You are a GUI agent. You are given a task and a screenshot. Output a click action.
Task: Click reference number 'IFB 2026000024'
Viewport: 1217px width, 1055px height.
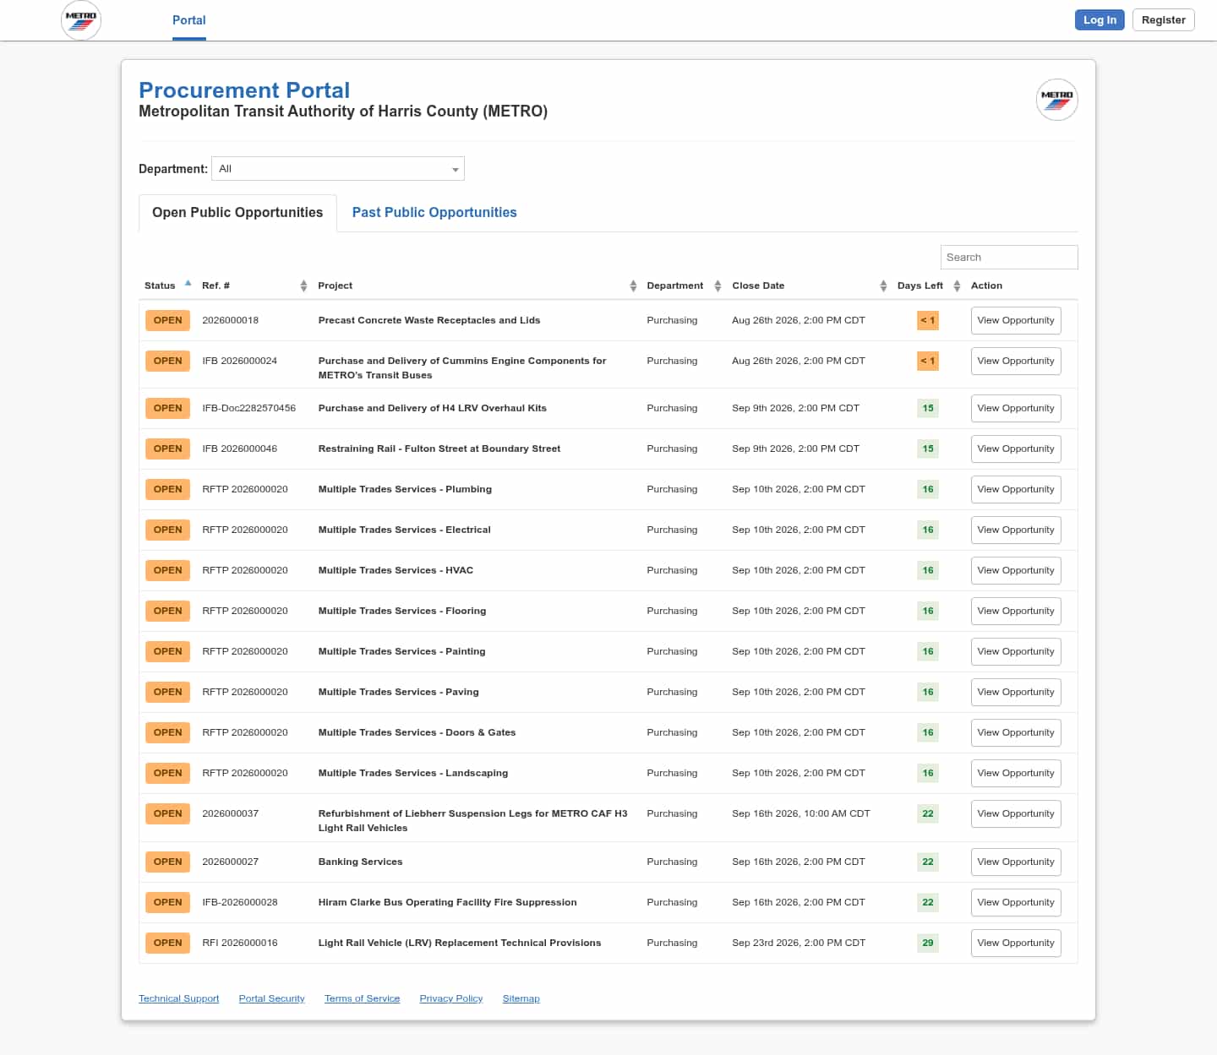point(240,362)
